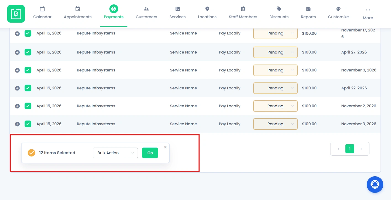Click the Staff Members badge icon
The width and height of the screenshot is (391, 200).
(243, 9)
